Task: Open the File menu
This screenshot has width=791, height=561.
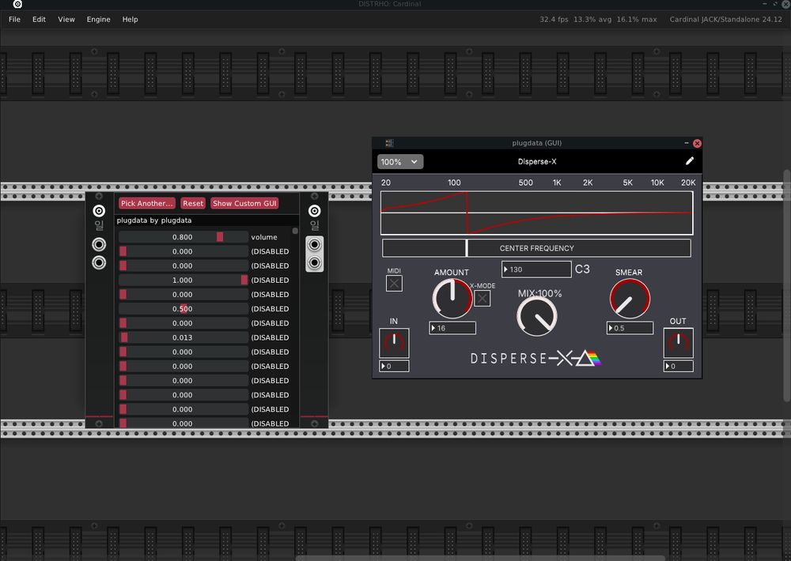Action: coord(14,19)
